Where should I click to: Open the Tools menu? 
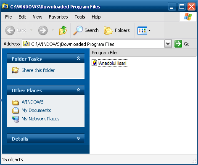pos(80,17)
